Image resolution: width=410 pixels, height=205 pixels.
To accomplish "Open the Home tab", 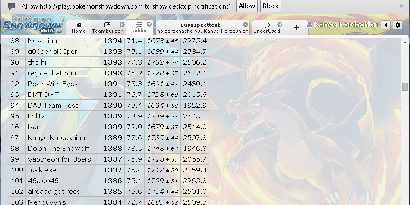I will [x=79, y=28].
